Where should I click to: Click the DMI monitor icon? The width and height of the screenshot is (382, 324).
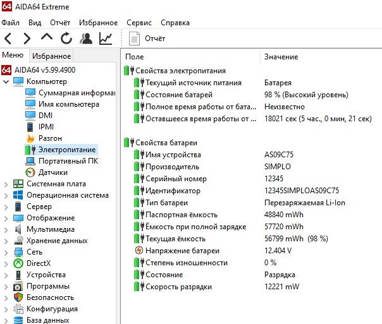pos(30,116)
